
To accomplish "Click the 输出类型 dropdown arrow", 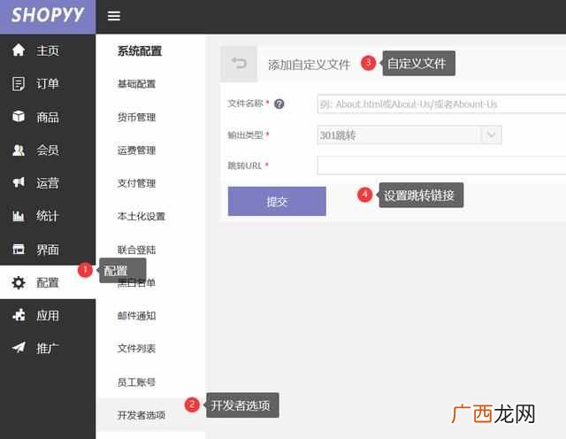I will (492, 135).
